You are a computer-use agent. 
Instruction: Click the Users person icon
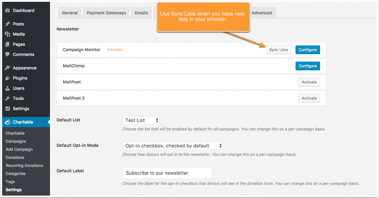point(7,88)
